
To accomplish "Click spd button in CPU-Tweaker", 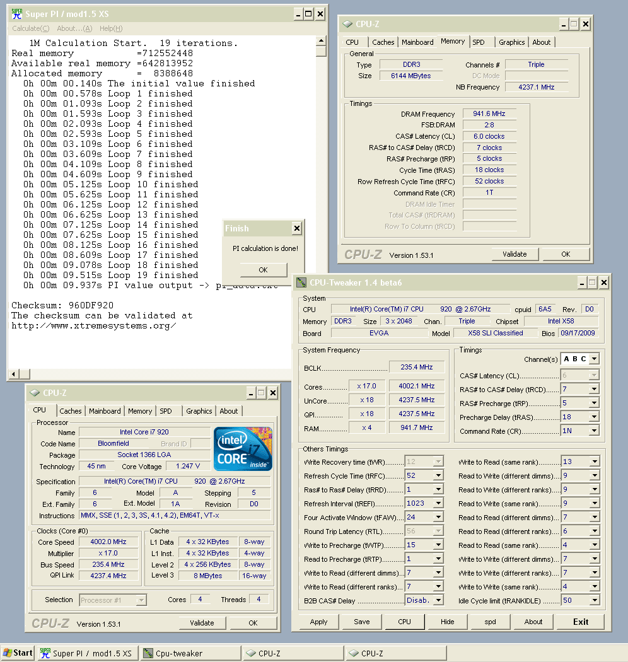I will [x=491, y=622].
